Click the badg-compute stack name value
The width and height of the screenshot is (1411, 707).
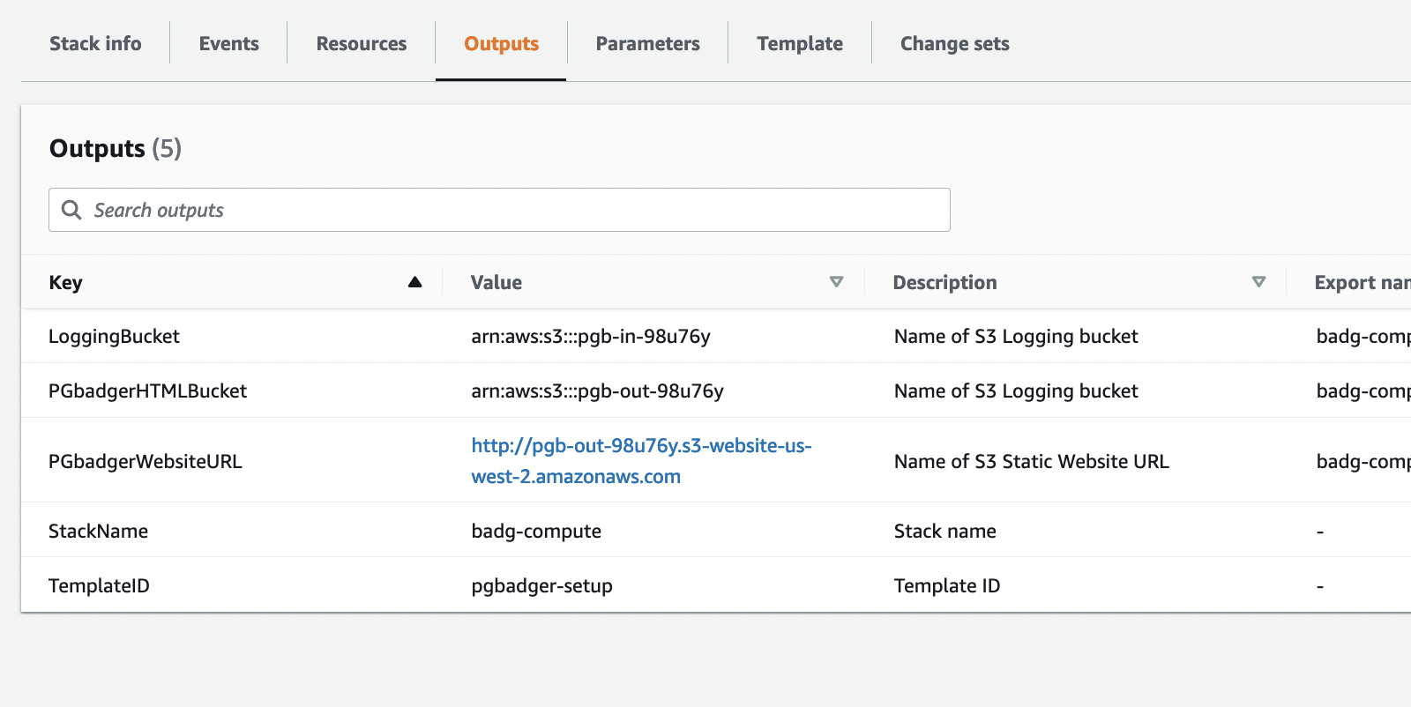click(x=536, y=532)
